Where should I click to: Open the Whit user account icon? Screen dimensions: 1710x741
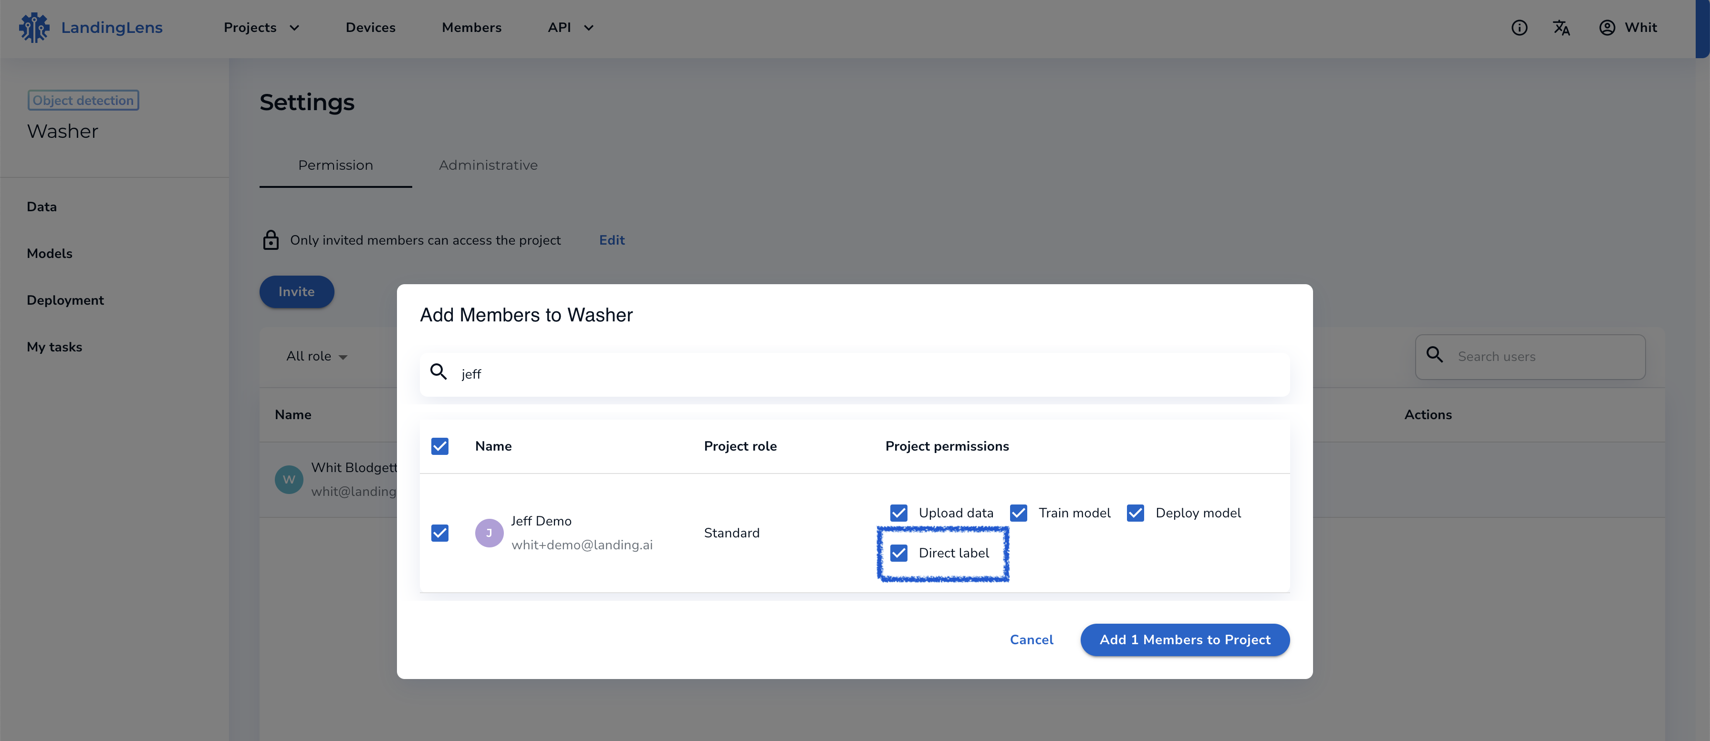(x=1606, y=28)
